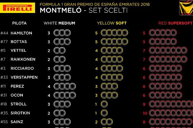193x128 pixels.
Task: Click Stroll's single yellow soft tyre
Action: pos(104,104)
